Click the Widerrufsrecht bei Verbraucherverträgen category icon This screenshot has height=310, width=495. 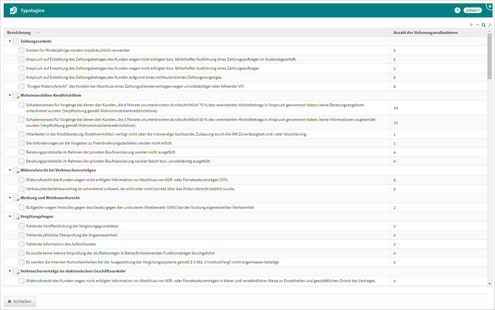tap(16, 170)
